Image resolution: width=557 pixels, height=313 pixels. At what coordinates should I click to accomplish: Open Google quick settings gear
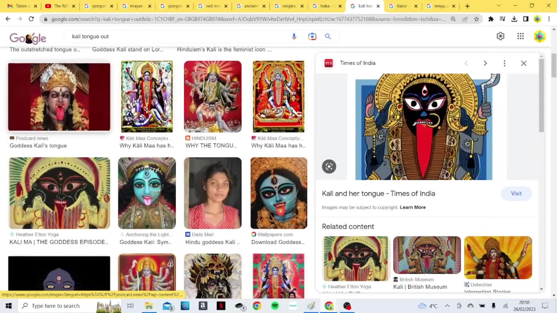[500, 37]
